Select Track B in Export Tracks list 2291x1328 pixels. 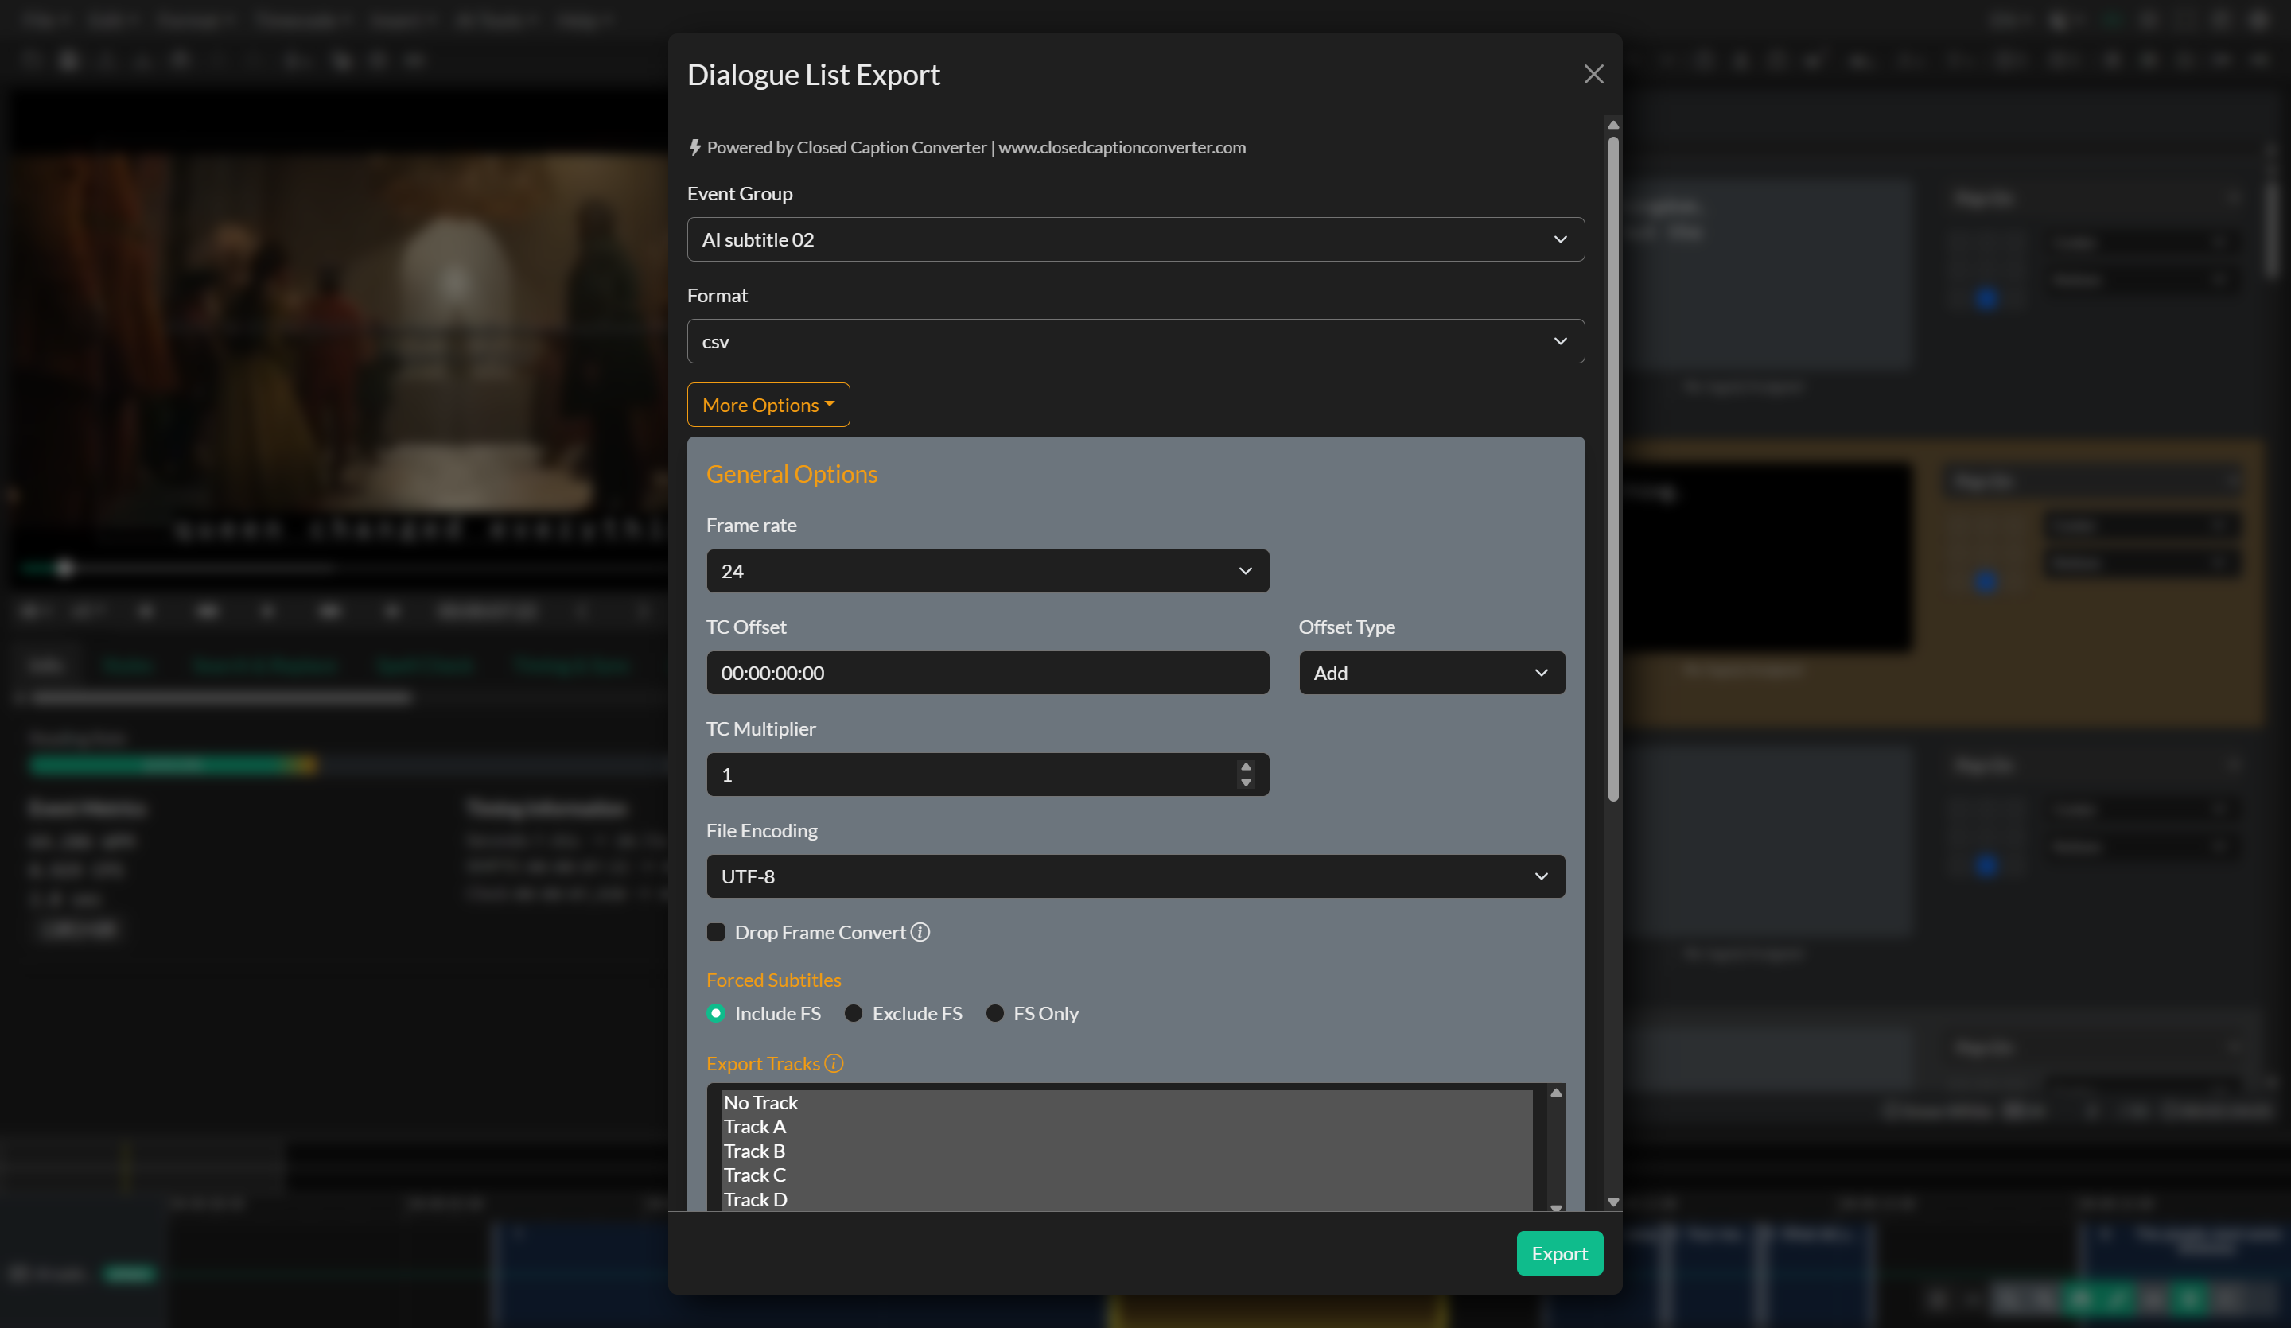pyautogui.click(x=1126, y=1151)
